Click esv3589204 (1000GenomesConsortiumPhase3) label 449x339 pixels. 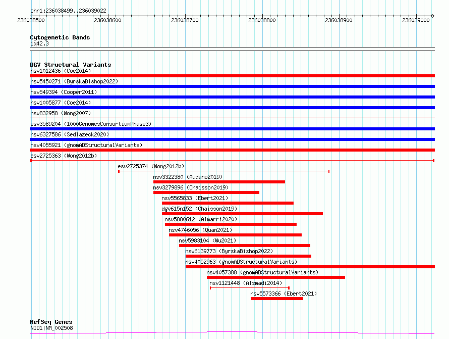[91, 124]
